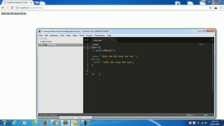This screenshot has height=126, width=224.
Task: Open Preferences menu in Sublime Text
Action: point(100,35)
